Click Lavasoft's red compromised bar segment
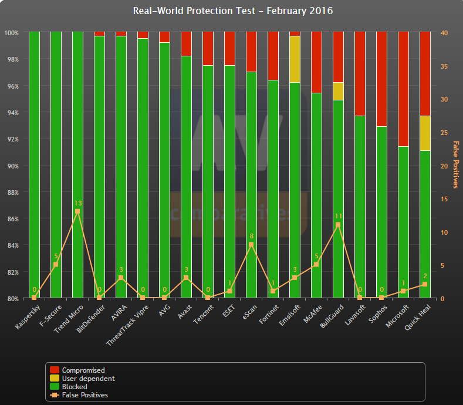463x405 pixels. [x=360, y=73]
